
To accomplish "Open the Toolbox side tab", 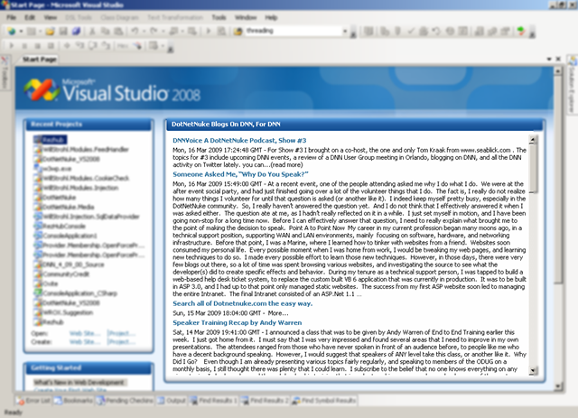I will 5,73.
